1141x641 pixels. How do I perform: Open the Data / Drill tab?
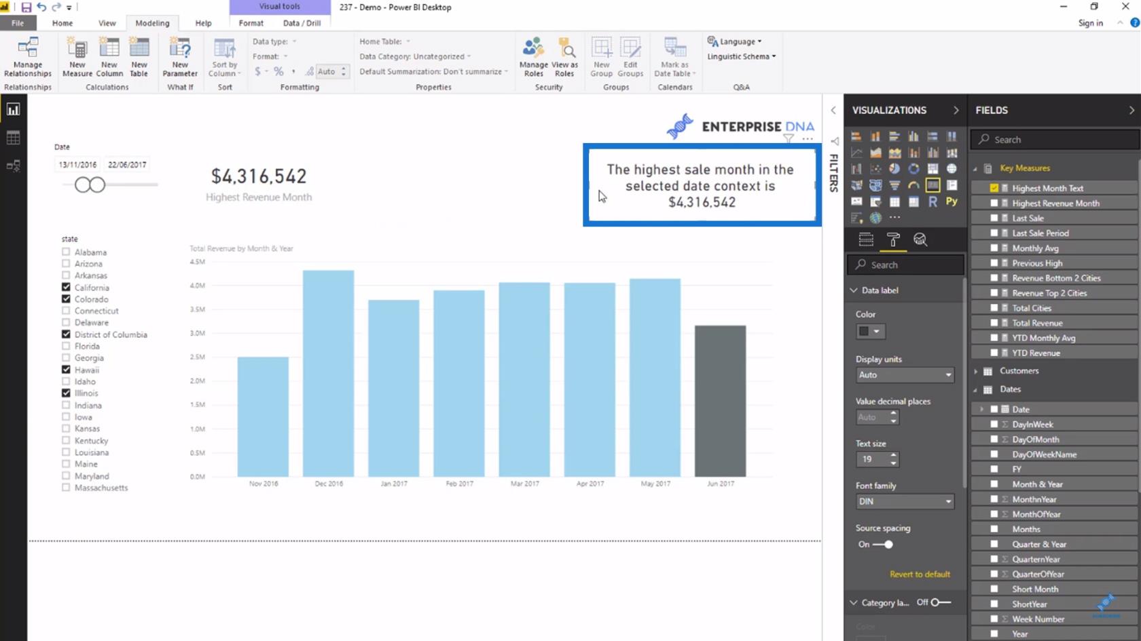pos(302,23)
